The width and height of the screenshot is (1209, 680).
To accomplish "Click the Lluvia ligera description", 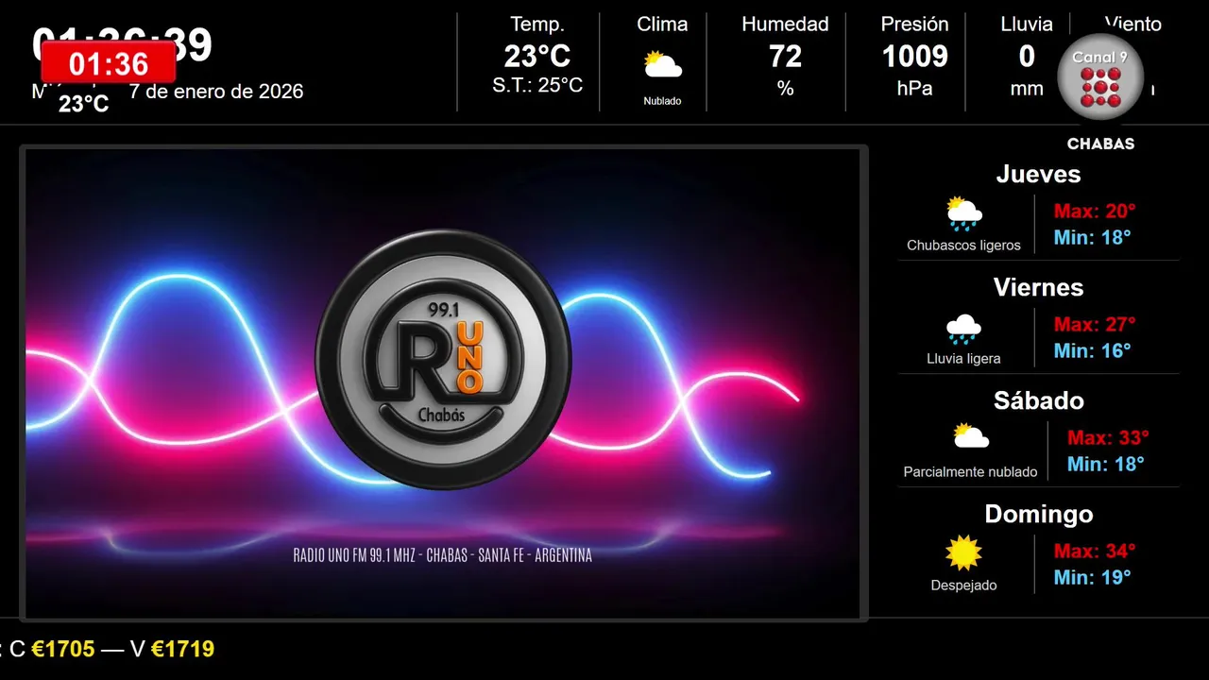I will (963, 359).
